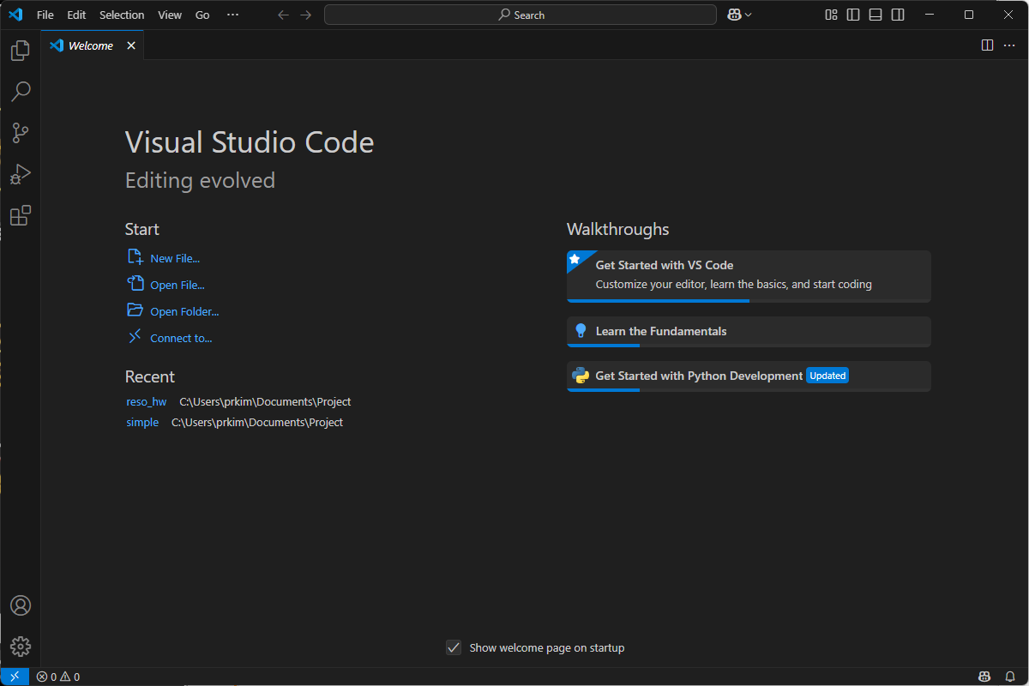Screen dimensions: 1029x686
Task: Open recent folder simple
Action: click(142, 422)
